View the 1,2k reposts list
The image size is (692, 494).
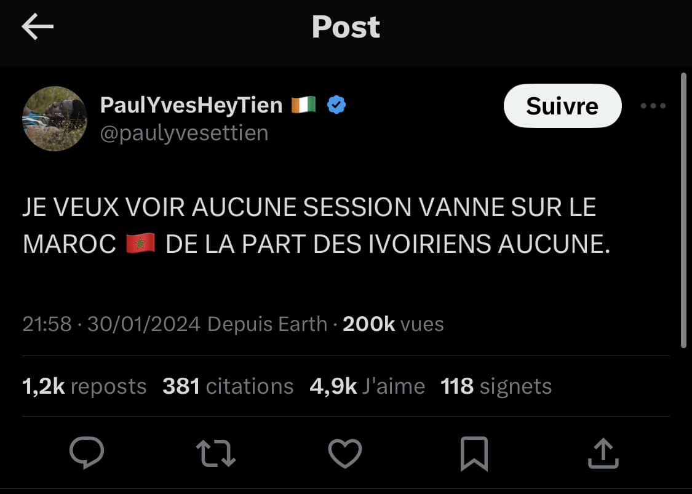click(84, 386)
